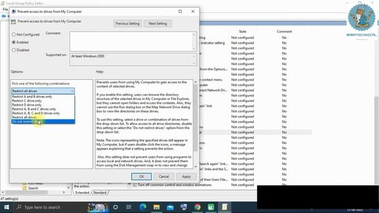Screen dimensions: 379x213
Task: Click the Help pane scrollbar thumb
Action: pyautogui.click(x=195, y=118)
